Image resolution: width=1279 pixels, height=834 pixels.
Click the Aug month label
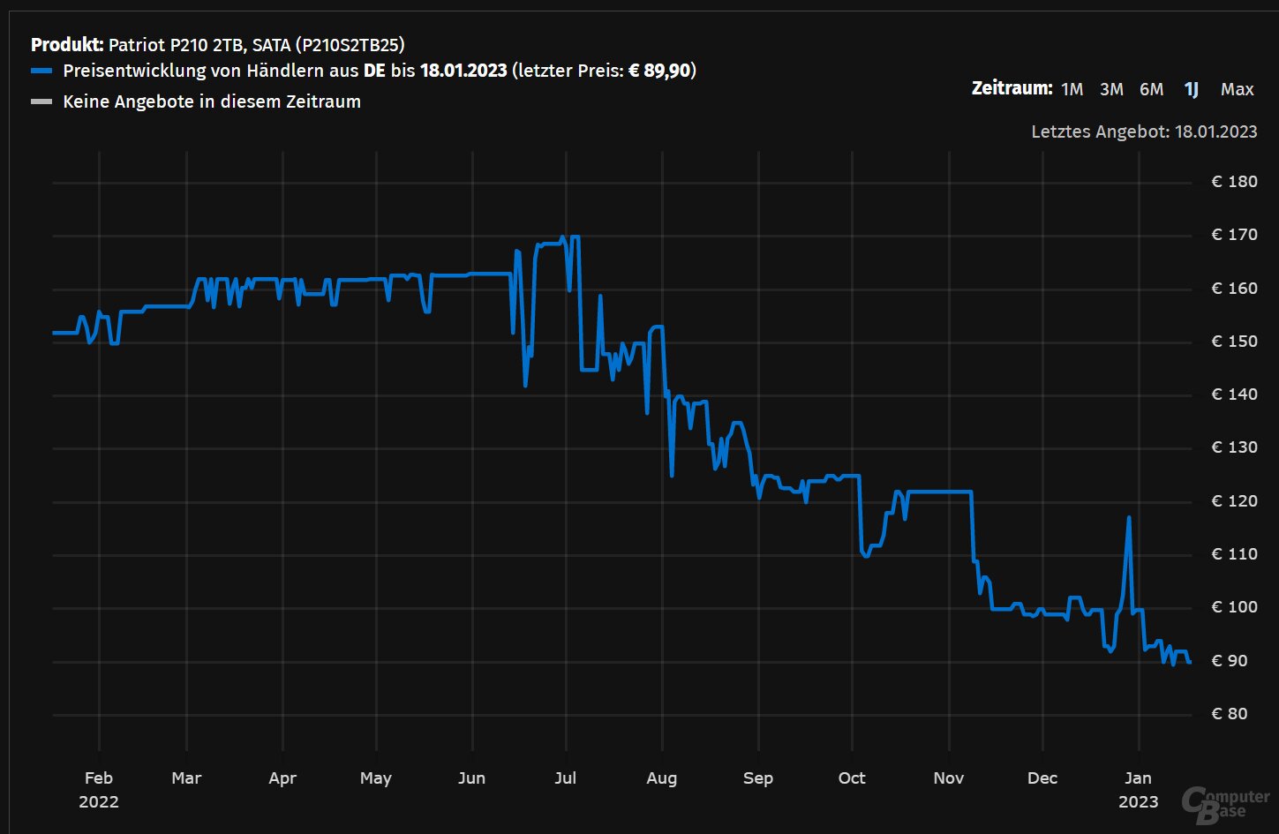(662, 778)
